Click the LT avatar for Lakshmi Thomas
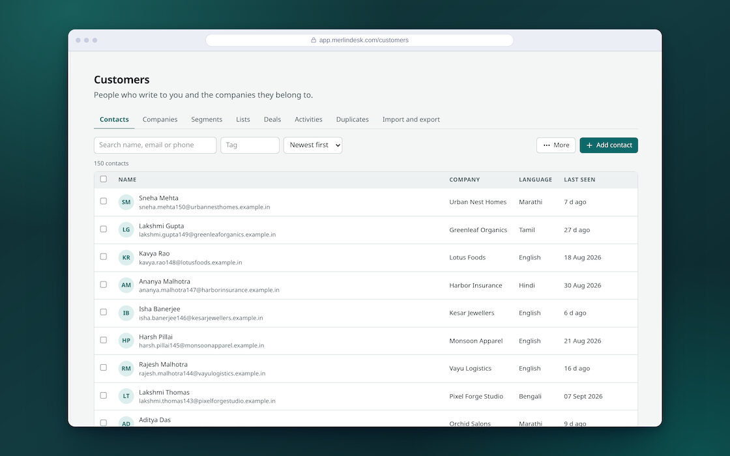730x456 pixels. (x=126, y=396)
